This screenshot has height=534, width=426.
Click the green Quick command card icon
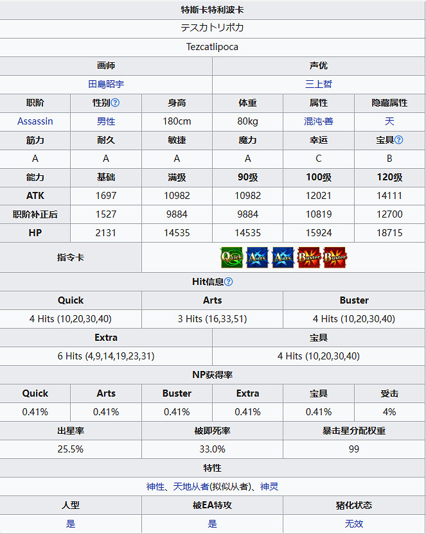[x=231, y=257]
